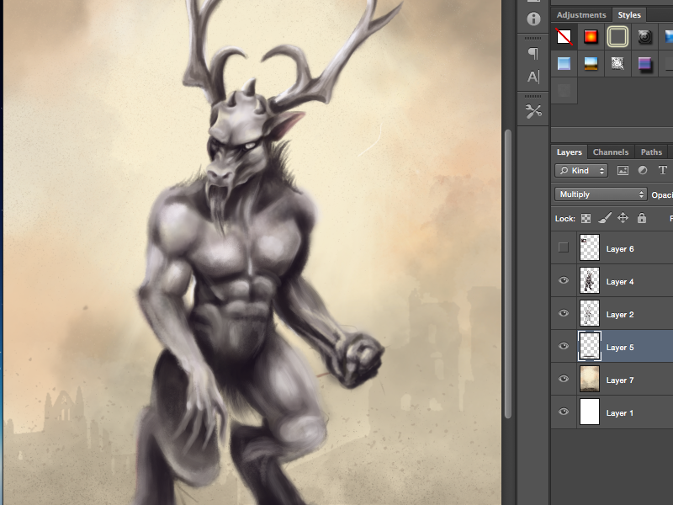The width and height of the screenshot is (673, 505).
Task: Lock transparent pixels icon
Action: [586, 218]
